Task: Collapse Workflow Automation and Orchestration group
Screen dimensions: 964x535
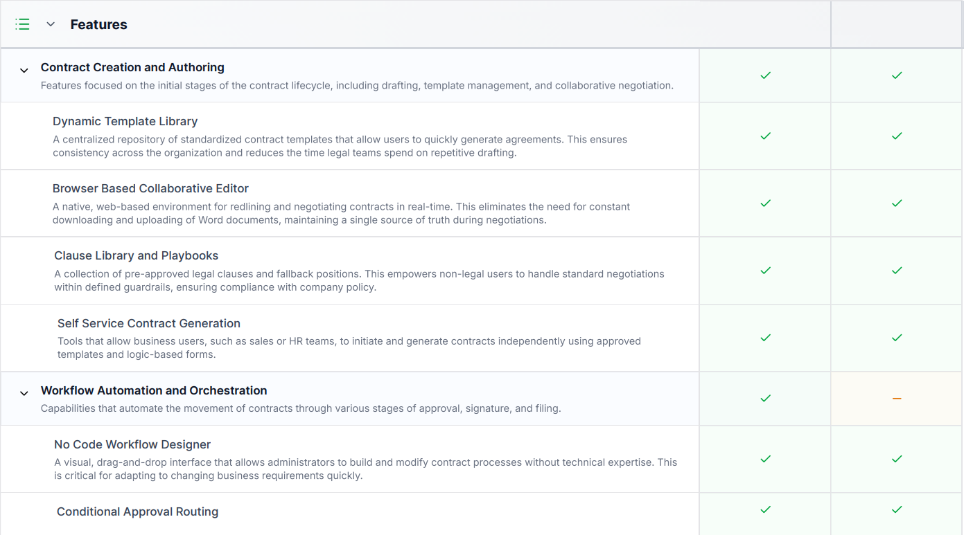Action: click(x=24, y=394)
